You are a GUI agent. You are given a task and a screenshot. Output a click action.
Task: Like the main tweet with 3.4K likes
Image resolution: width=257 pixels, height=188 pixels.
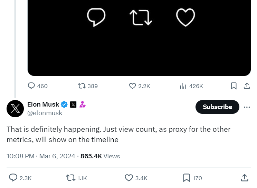[128, 178]
